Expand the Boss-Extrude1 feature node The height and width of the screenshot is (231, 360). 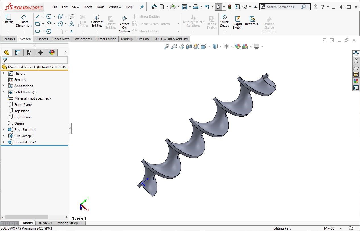[x=4, y=130]
